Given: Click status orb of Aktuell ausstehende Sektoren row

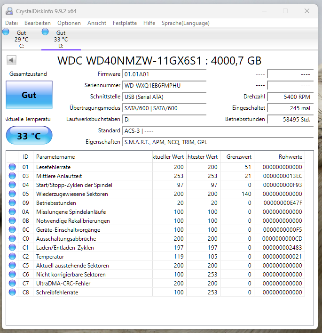Looking at the screenshot, I should coord(12,265).
